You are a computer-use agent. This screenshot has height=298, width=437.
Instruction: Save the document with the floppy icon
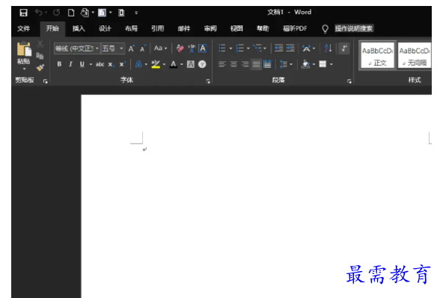point(23,13)
